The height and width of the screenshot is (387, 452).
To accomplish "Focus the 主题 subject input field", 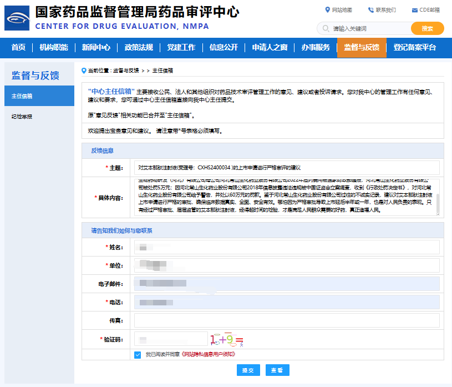I will point(287,167).
